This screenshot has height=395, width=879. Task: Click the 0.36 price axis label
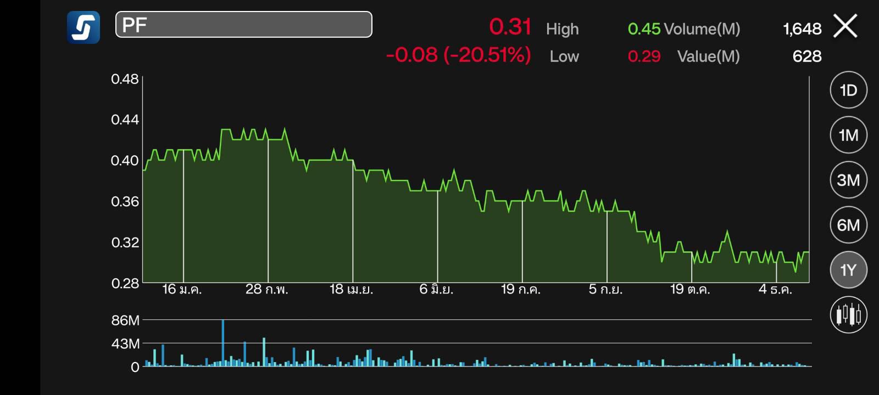click(x=125, y=201)
